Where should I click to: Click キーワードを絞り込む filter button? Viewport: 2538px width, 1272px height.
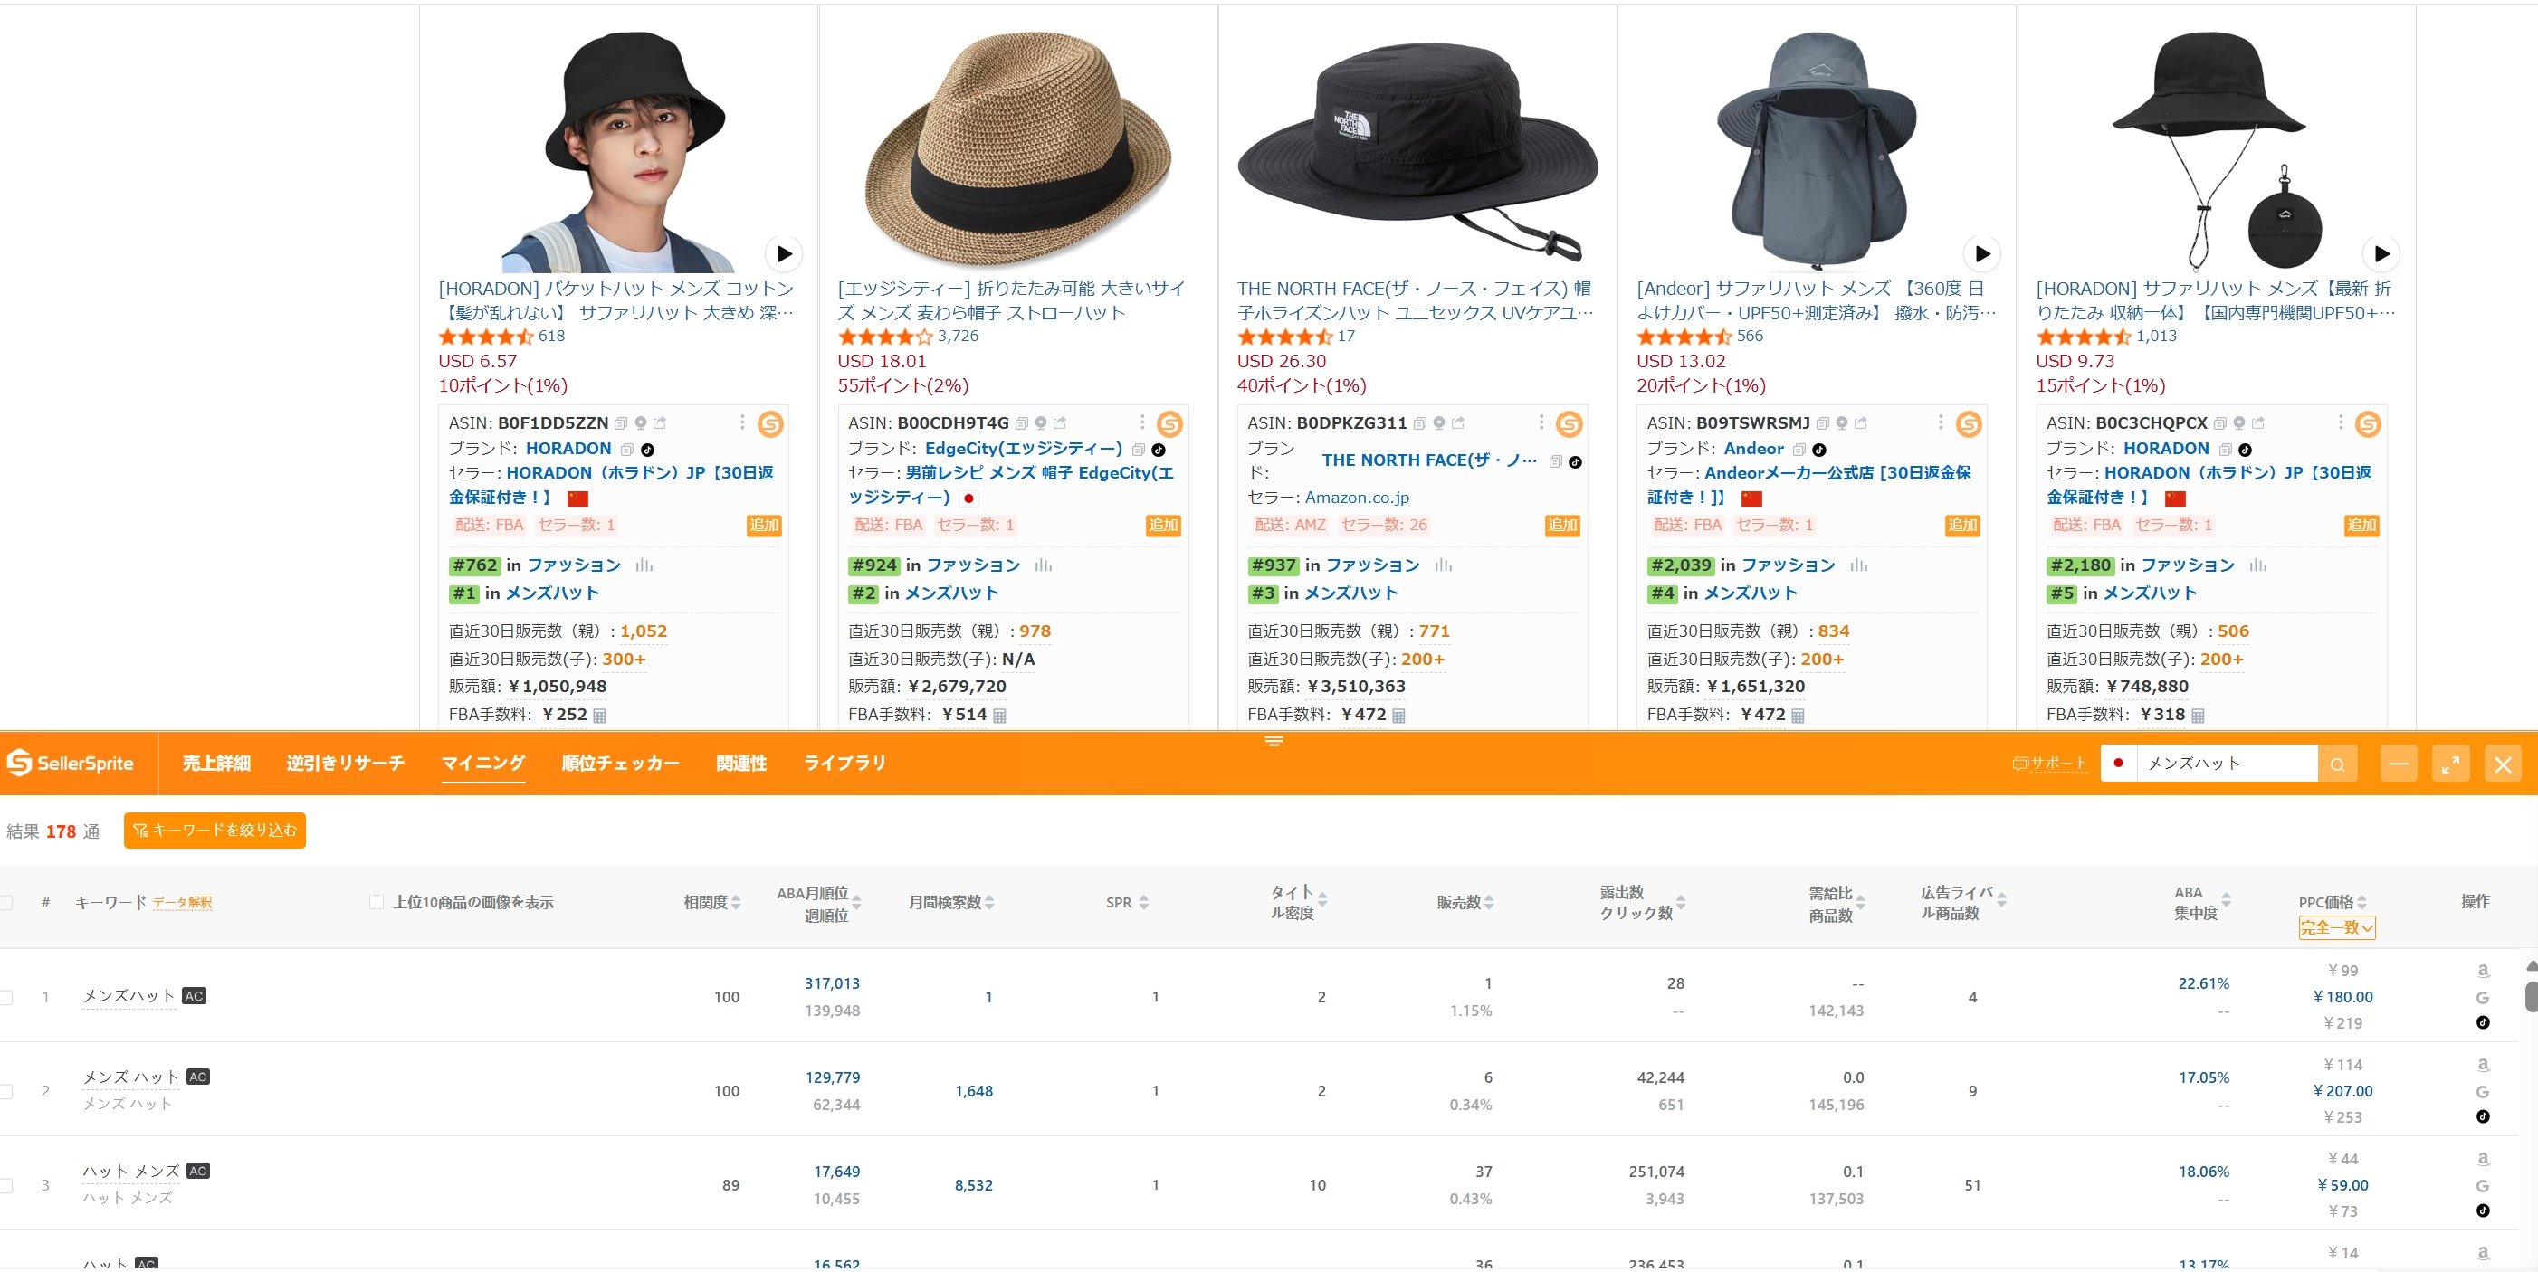(x=215, y=831)
